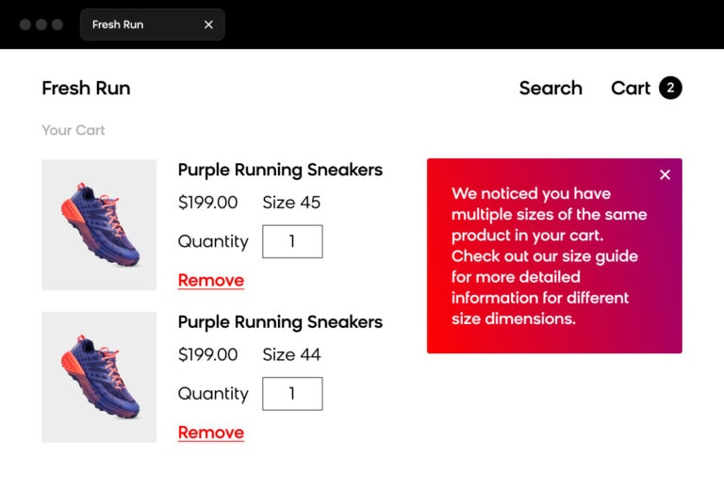The width and height of the screenshot is (724, 491).
Task: Open Search in the header
Action: (x=551, y=89)
